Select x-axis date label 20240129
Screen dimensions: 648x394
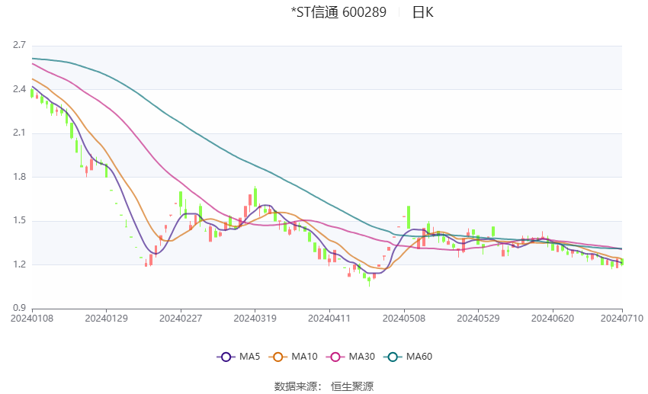point(106,319)
